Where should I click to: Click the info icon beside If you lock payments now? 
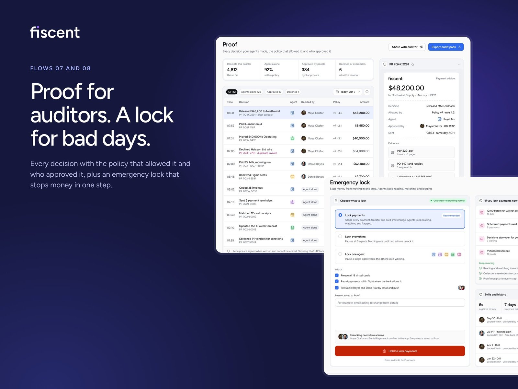tap(481, 201)
